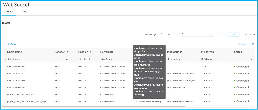
Task: Click publication /topic/com.cisco.ise.pxgrid...
Action: (x=182, y=80)
